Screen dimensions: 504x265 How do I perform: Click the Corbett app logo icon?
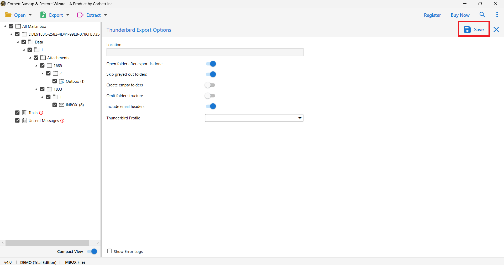(x=3, y=4)
